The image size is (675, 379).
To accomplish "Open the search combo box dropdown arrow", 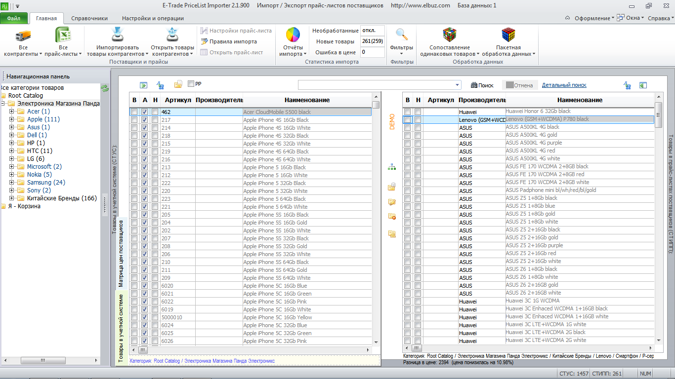I will click(457, 85).
